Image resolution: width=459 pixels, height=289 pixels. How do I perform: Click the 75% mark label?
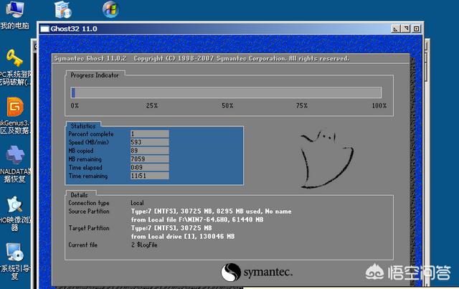[302, 105]
